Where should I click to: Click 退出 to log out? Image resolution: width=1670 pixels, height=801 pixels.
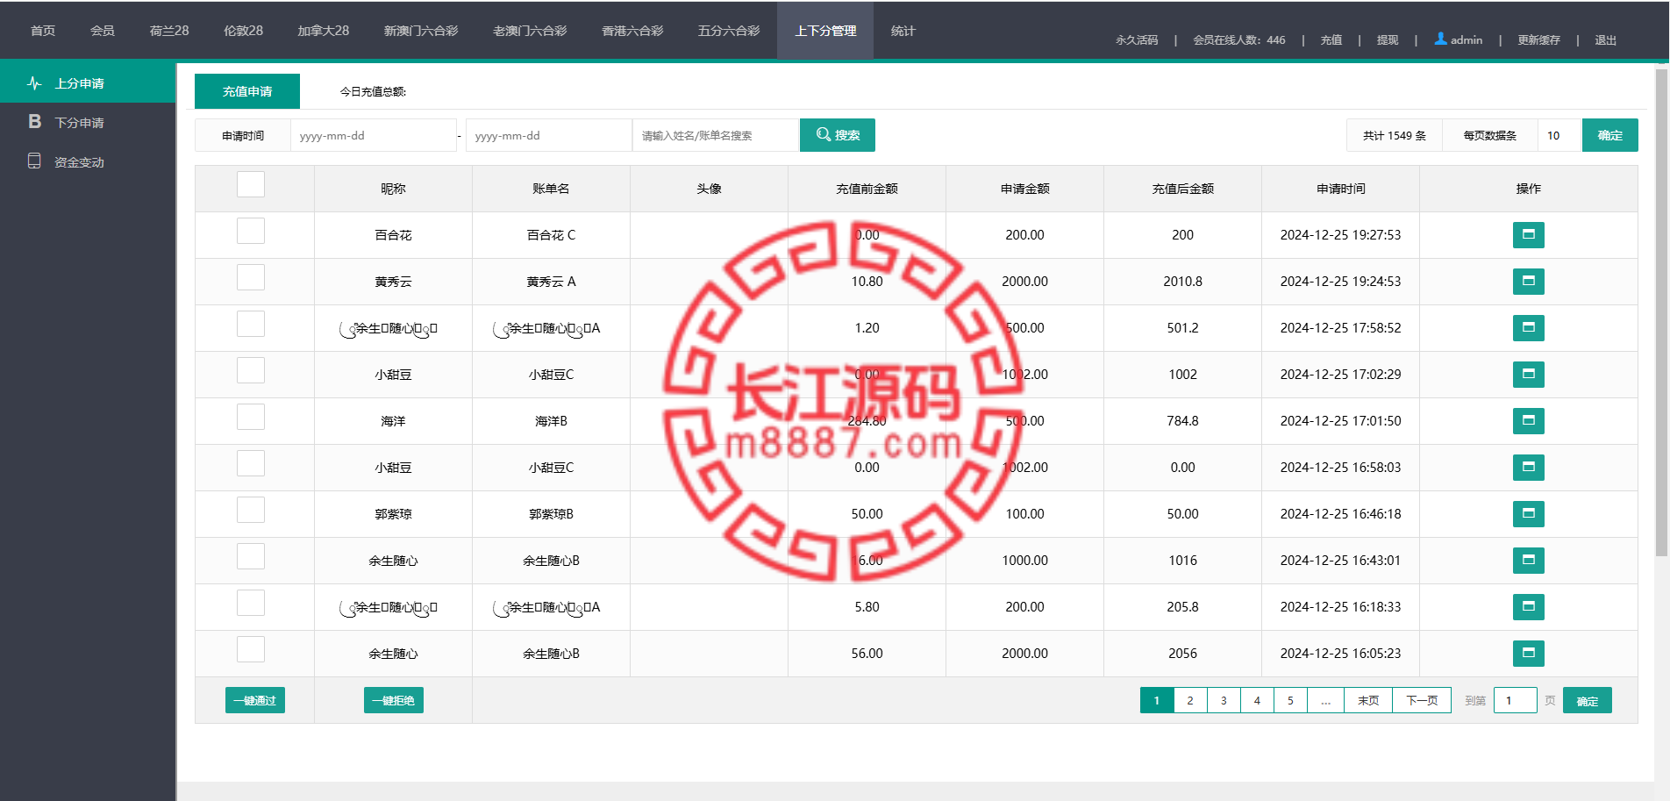(x=1606, y=39)
